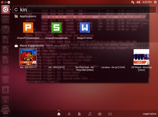Open the network indicator in top panel
The image size is (158, 117).
(x=133, y=2)
